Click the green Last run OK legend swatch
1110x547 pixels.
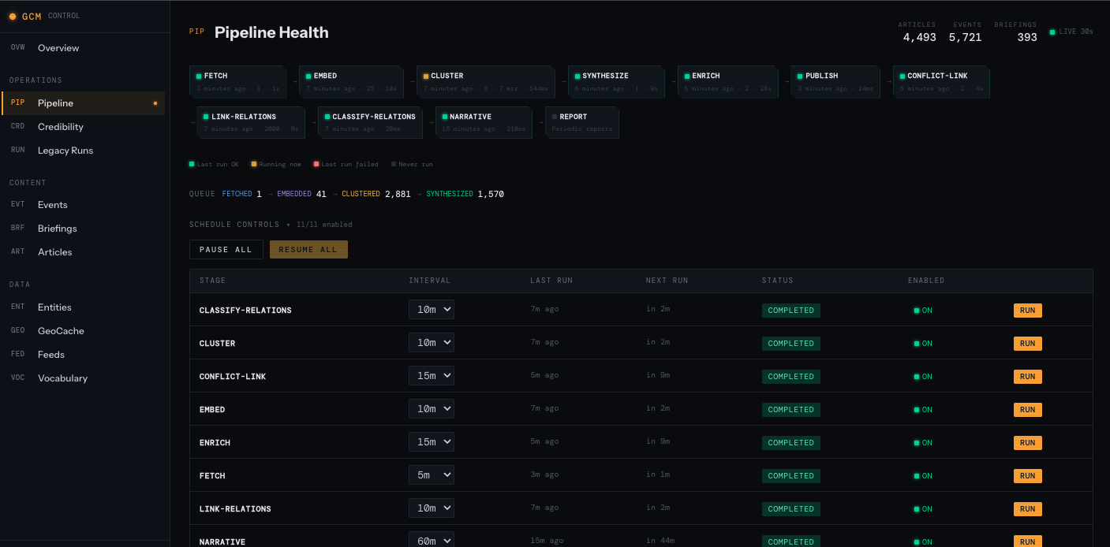point(192,165)
